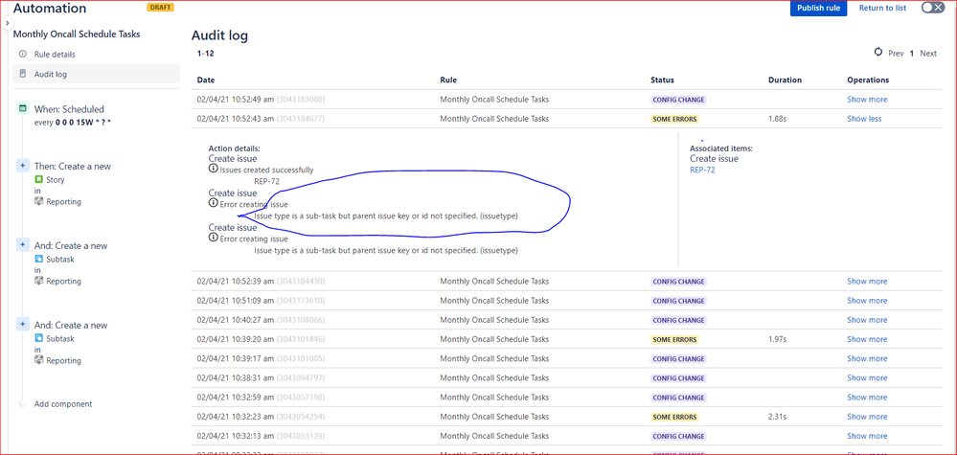957x455 pixels.
Task: Click Add component at the rule bottom
Action: click(63, 404)
